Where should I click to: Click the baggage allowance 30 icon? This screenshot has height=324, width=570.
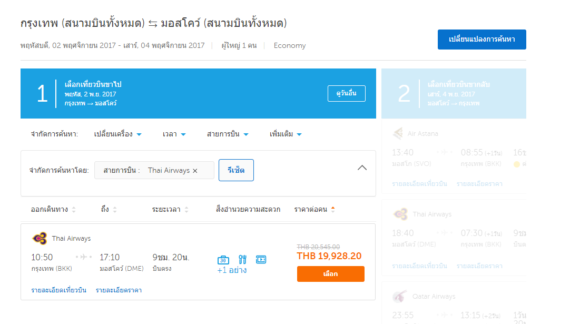[x=223, y=260]
